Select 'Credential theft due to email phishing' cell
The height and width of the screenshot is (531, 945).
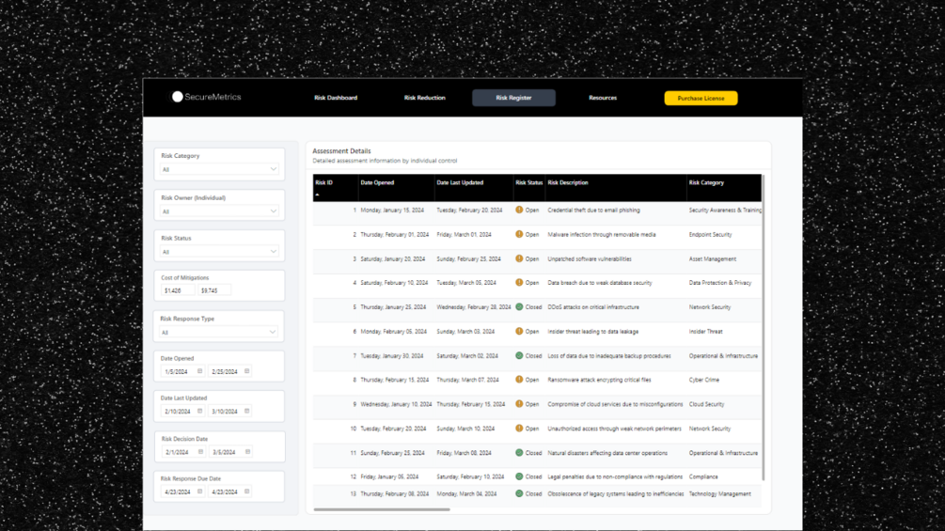coord(593,211)
